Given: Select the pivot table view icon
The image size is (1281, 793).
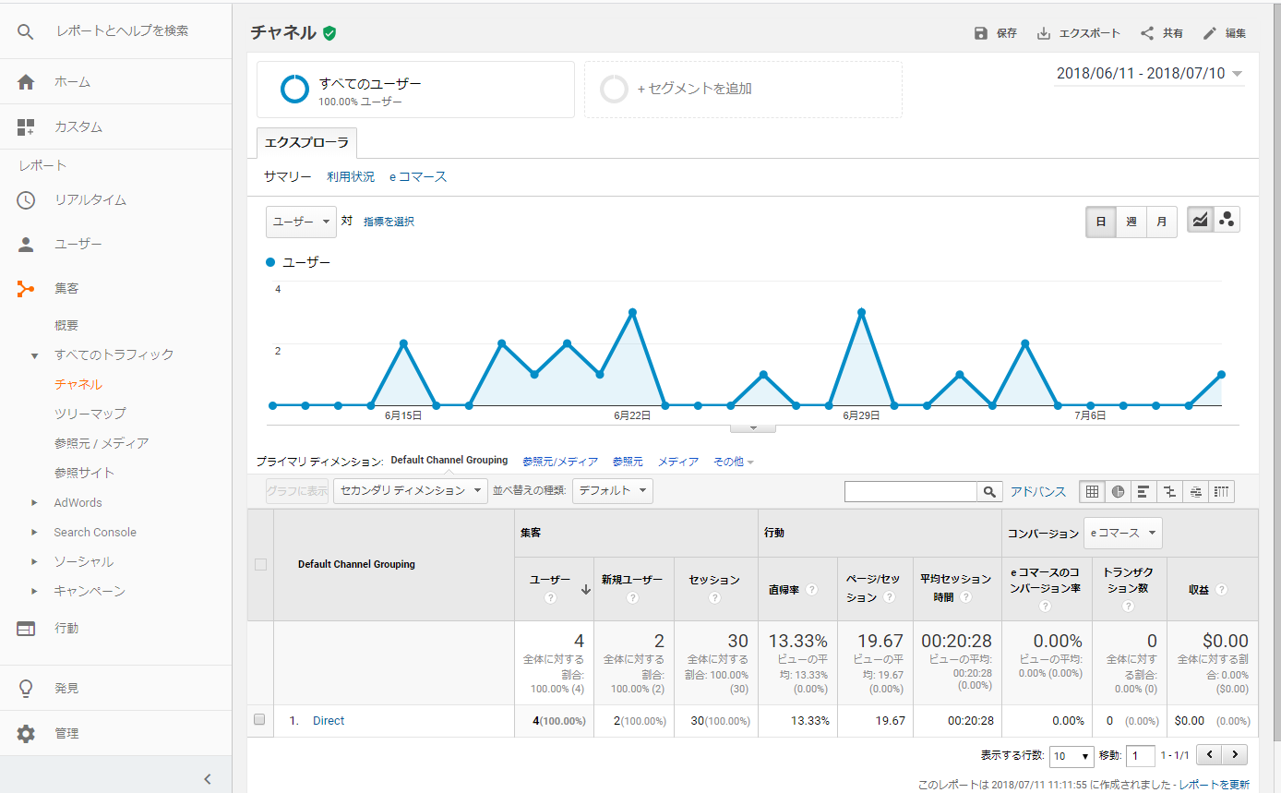Looking at the screenshot, I should 1222,492.
